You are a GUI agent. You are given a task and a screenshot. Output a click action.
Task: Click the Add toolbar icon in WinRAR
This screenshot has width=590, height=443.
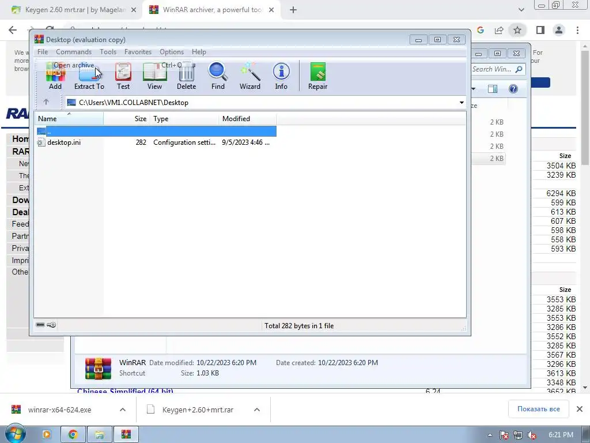55,76
